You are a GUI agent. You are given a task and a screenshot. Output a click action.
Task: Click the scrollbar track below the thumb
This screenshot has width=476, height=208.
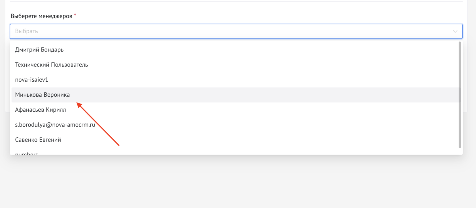460,151
